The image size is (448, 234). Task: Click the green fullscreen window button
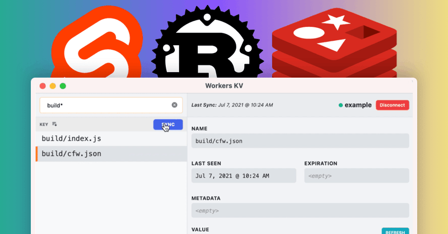coord(63,86)
